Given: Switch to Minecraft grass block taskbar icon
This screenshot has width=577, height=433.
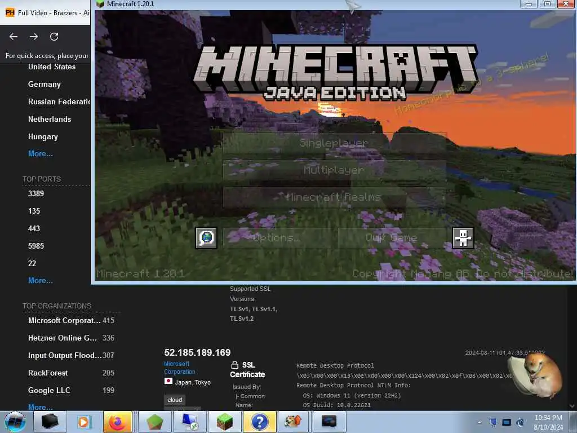Looking at the screenshot, I should (x=225, y=422).
